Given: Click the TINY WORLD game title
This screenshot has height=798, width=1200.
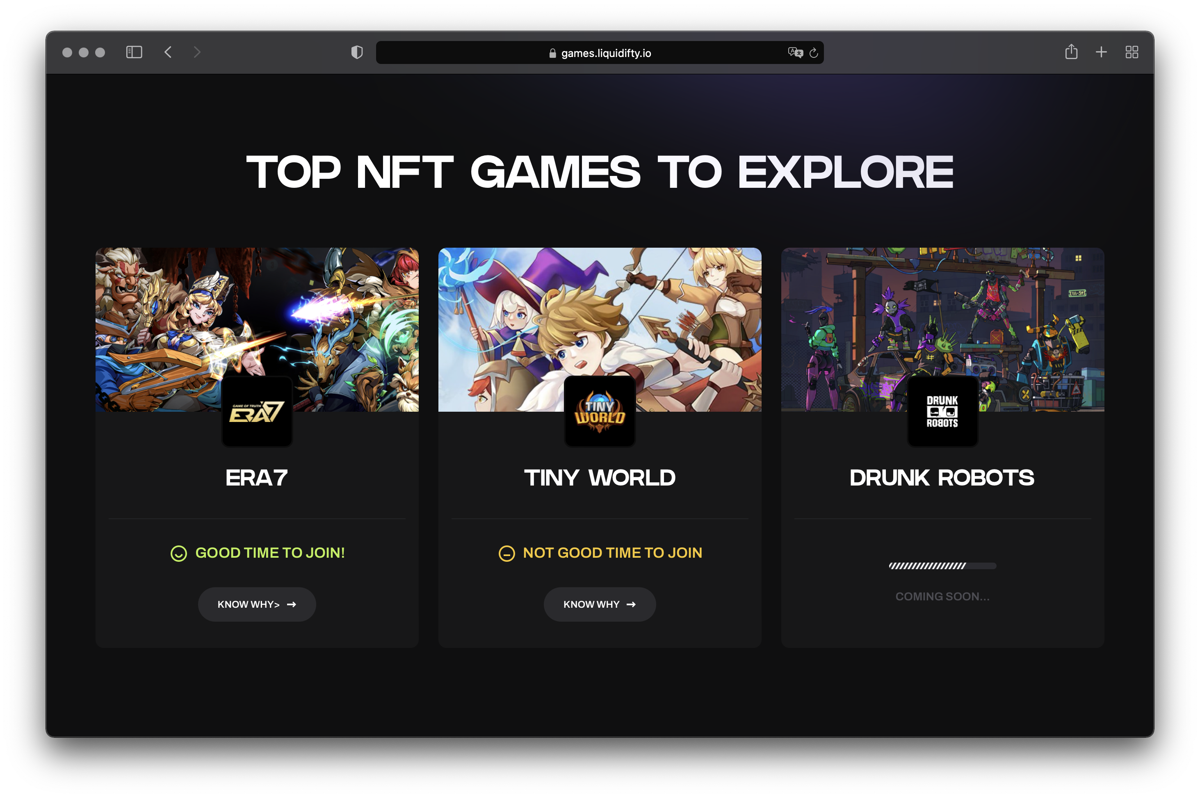Looking at the screenshot, I should pyautogui.click(x=600, y=478).
